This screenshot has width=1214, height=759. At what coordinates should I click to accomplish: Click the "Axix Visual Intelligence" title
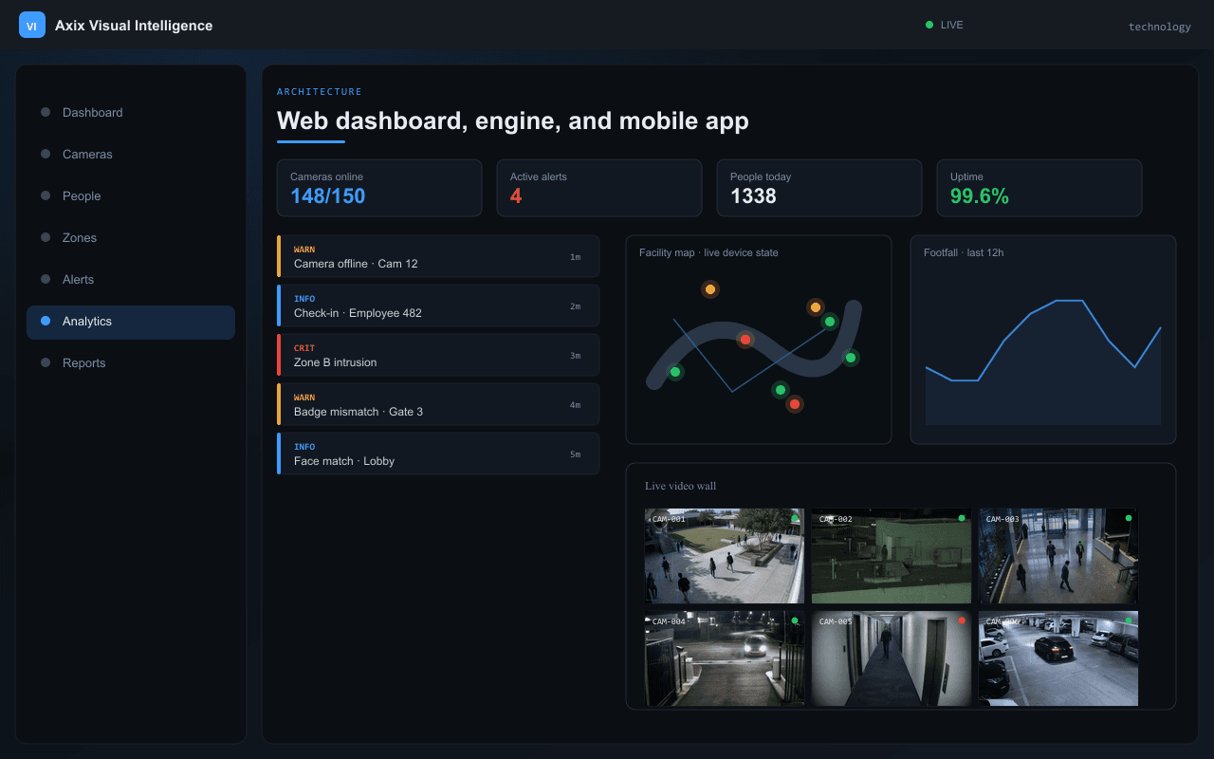click(x=134, y=26)
